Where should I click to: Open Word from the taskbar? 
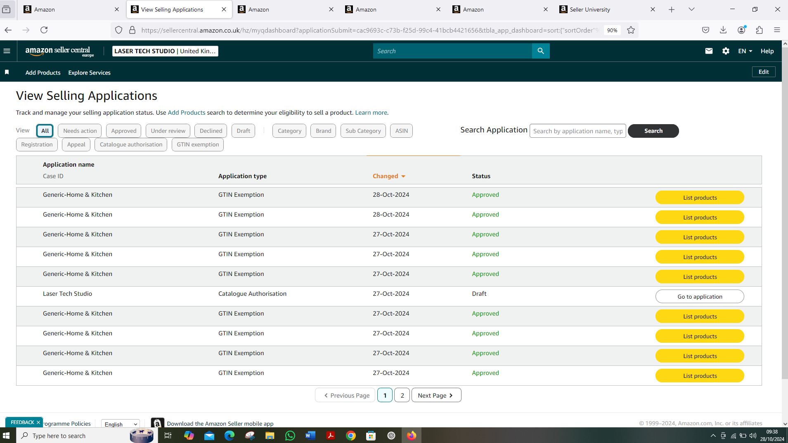(x=310, y=436)
